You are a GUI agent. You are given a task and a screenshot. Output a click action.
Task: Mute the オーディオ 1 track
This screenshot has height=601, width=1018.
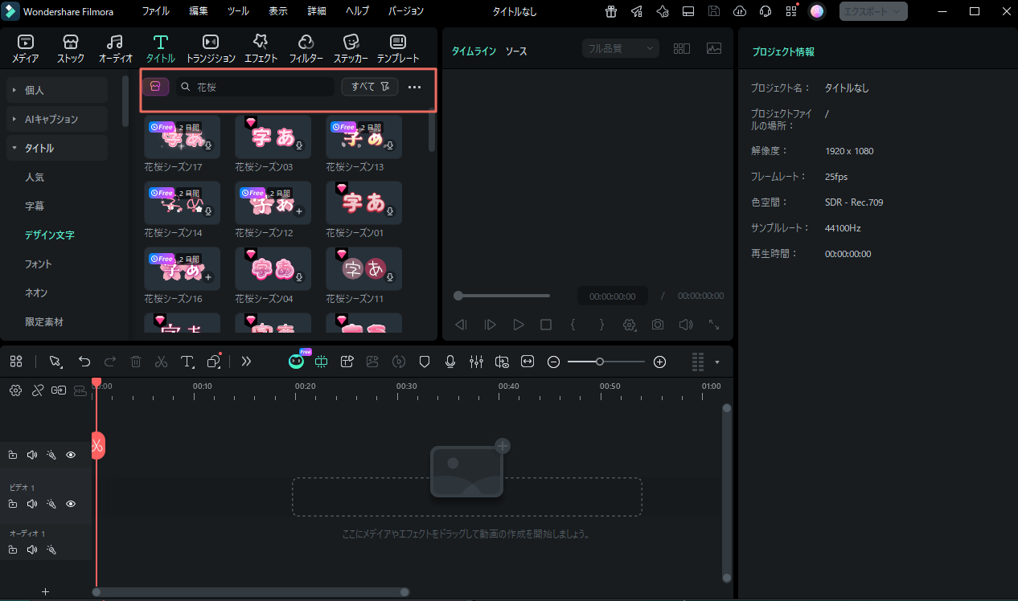point(32,550)
